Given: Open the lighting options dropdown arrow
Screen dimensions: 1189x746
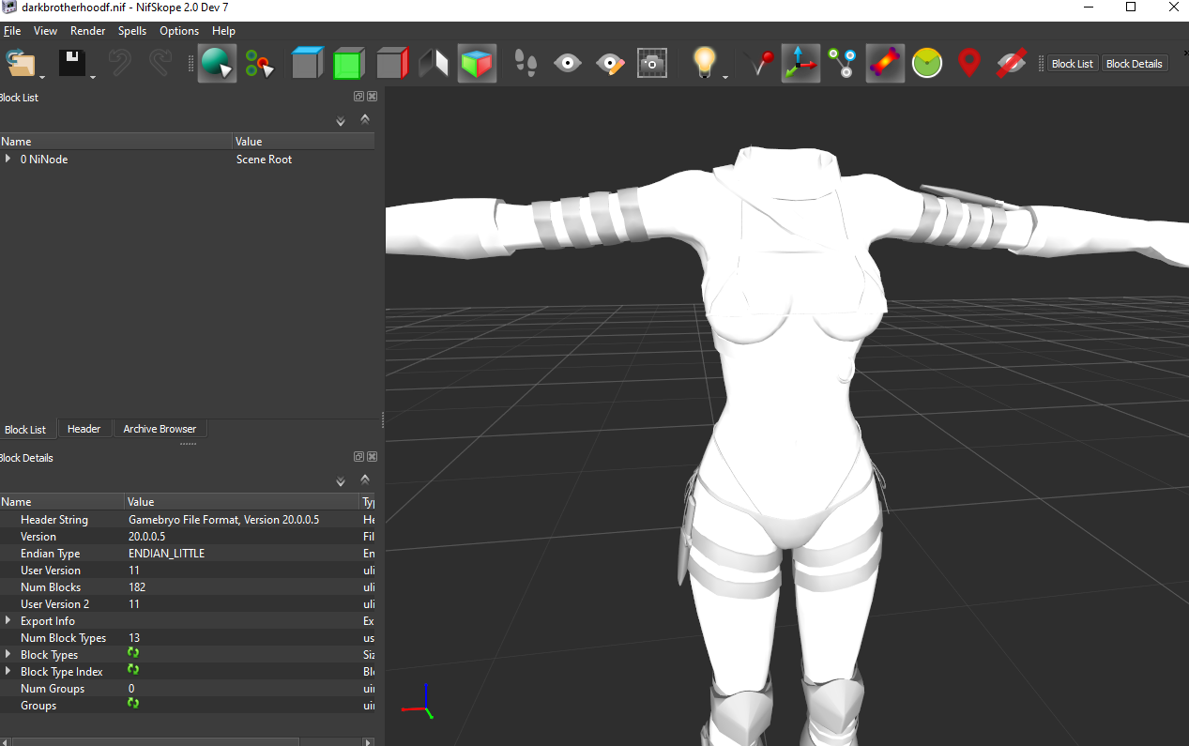Looking at the screenshot, I should coord(725,76).
